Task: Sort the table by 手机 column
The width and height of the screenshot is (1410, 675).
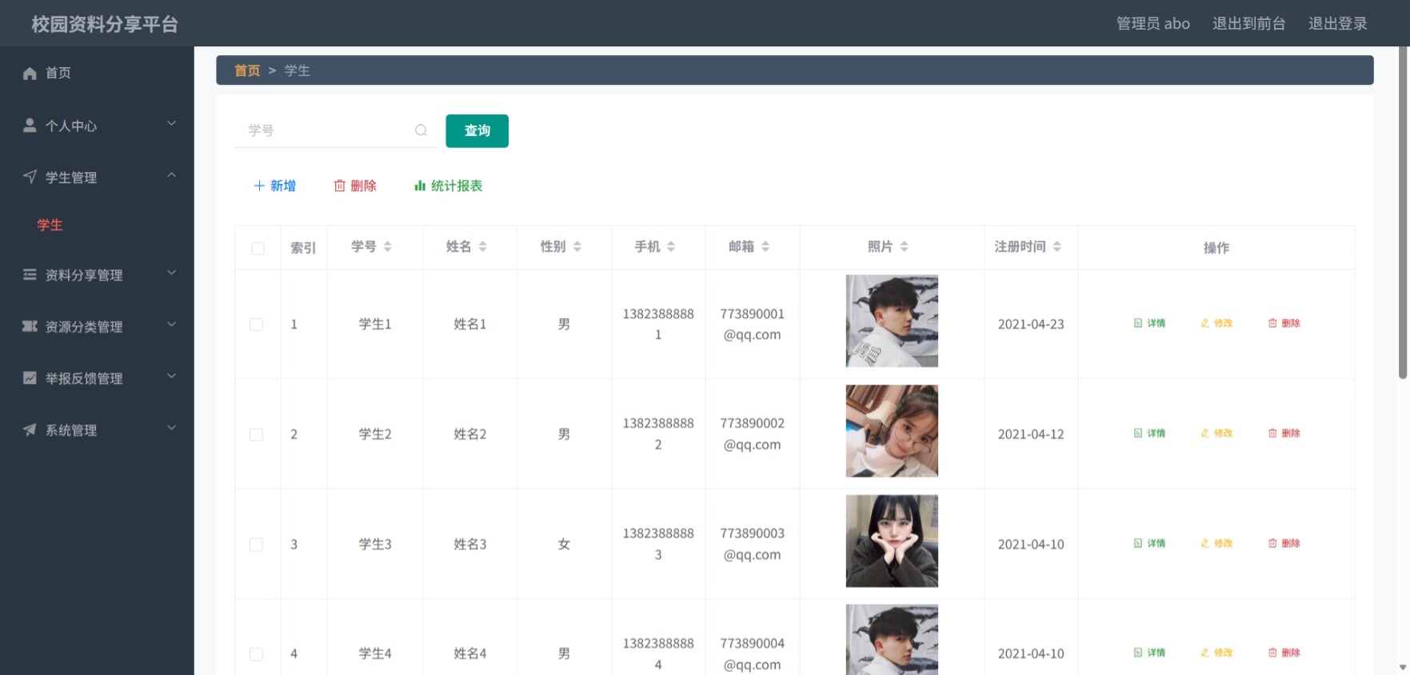Action: tap(671, 246)
